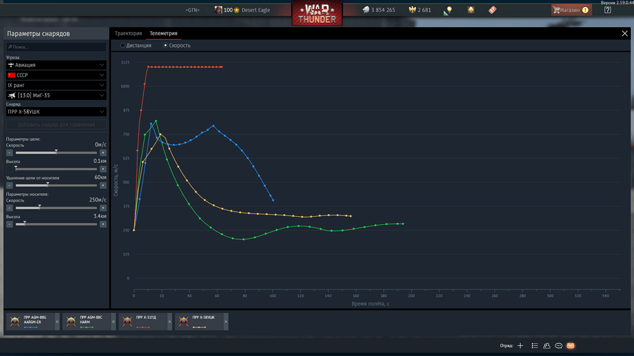
Task: Click the last point of green HARM curve
Action: click(x=403, y=224)
